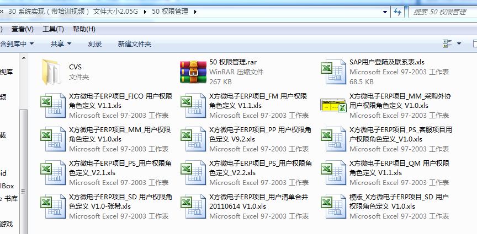This screenshot has height=234, width=477.
Task: Select the MM_采购外协 yellow thumbnail file icon
Action: point(333,105)
